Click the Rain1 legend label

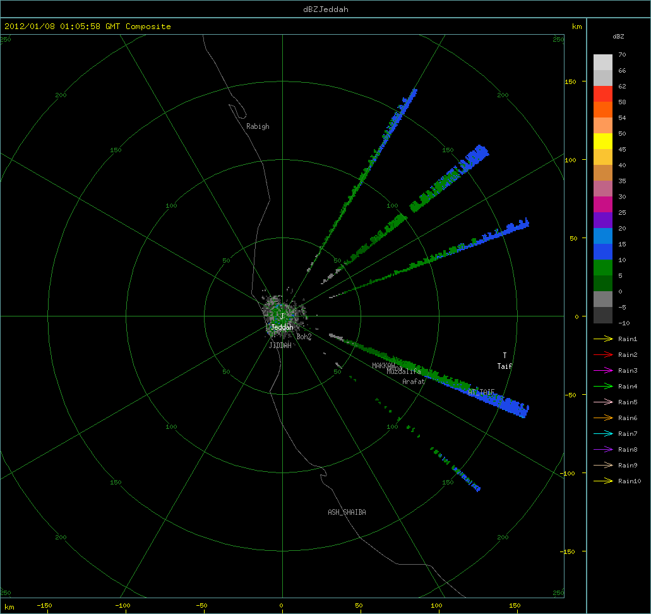(x=628, y=339)
